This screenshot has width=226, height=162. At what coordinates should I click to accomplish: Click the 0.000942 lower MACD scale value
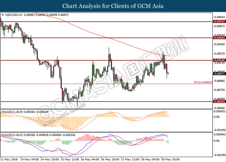(x=220, y=134)
